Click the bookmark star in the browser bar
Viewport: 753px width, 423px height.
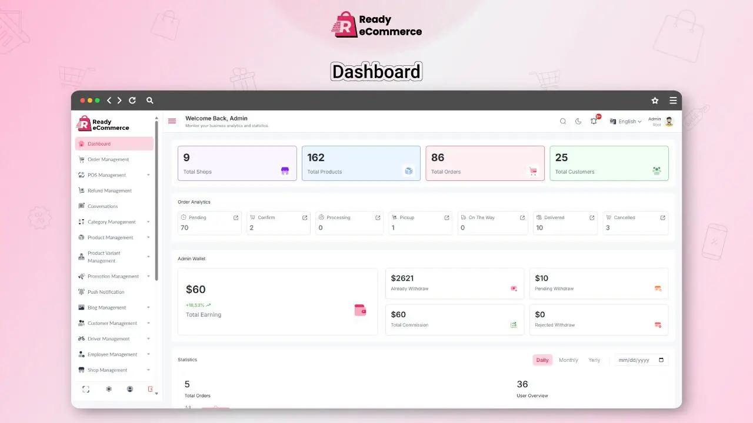coord(655,100)
